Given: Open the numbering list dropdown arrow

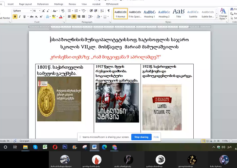Looking at the screenshot, I should tap(80, 11).
